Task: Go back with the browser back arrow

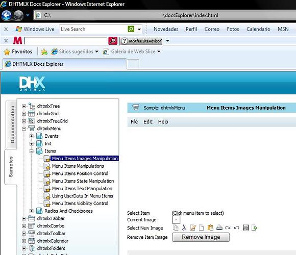Action: pyautogui.click(x=6, y=15)
